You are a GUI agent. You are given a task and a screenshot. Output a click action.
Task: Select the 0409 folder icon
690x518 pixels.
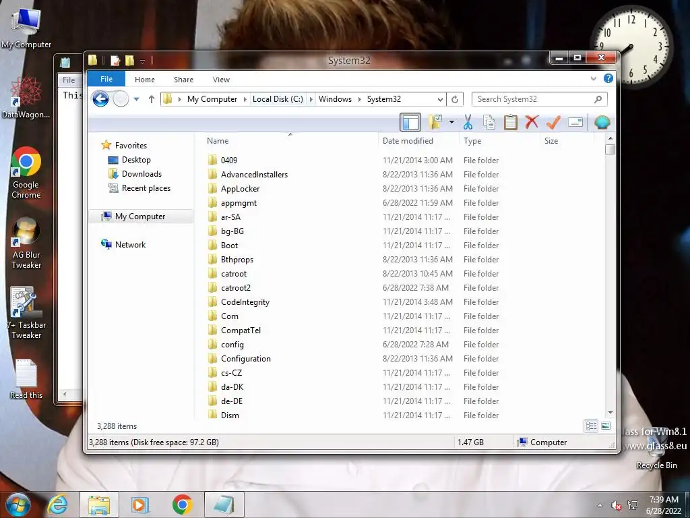coord(212,160)
